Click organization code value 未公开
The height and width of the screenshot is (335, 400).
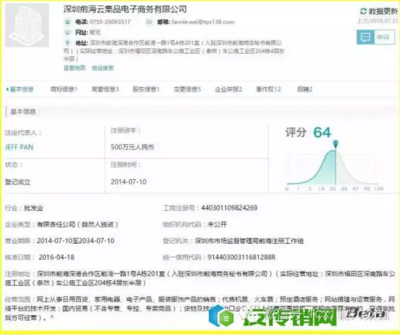click(x=217, y=224)
